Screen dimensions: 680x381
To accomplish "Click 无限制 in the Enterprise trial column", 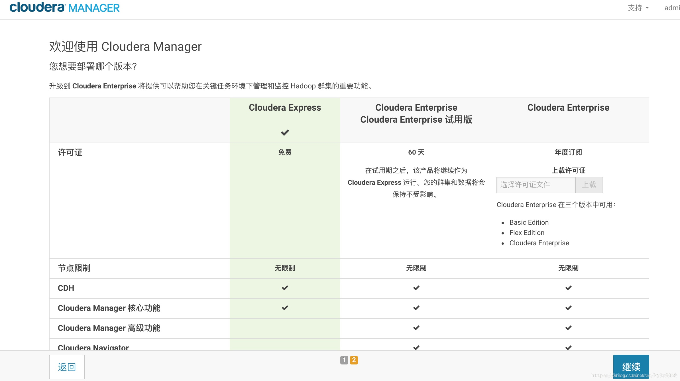I will click(416, 268).
